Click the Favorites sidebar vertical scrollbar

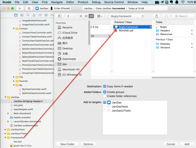pos(89,33)
